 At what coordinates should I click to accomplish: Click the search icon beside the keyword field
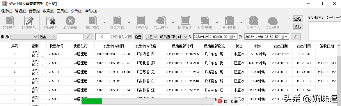point(88,37)
